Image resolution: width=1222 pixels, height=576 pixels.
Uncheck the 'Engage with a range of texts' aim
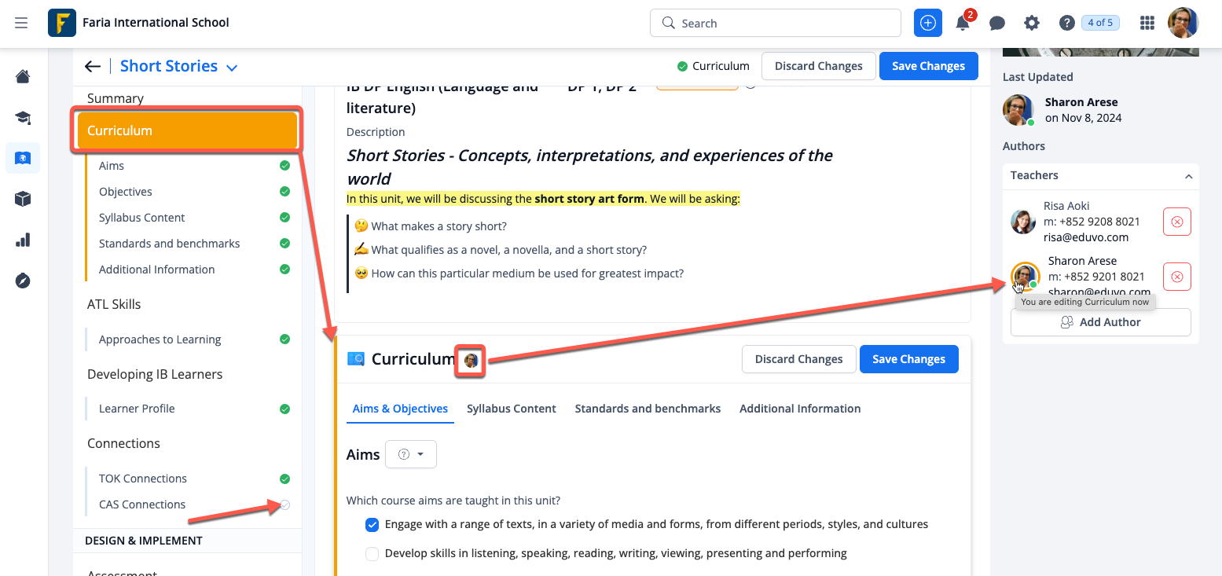(372, 524)
